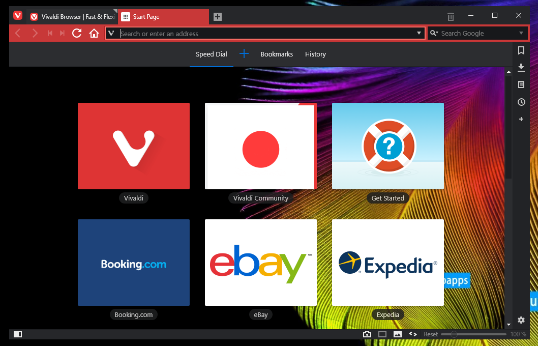538x346 pixels.
Task: Open the Expedia thumbnail
Action: (x=387, y=263)
